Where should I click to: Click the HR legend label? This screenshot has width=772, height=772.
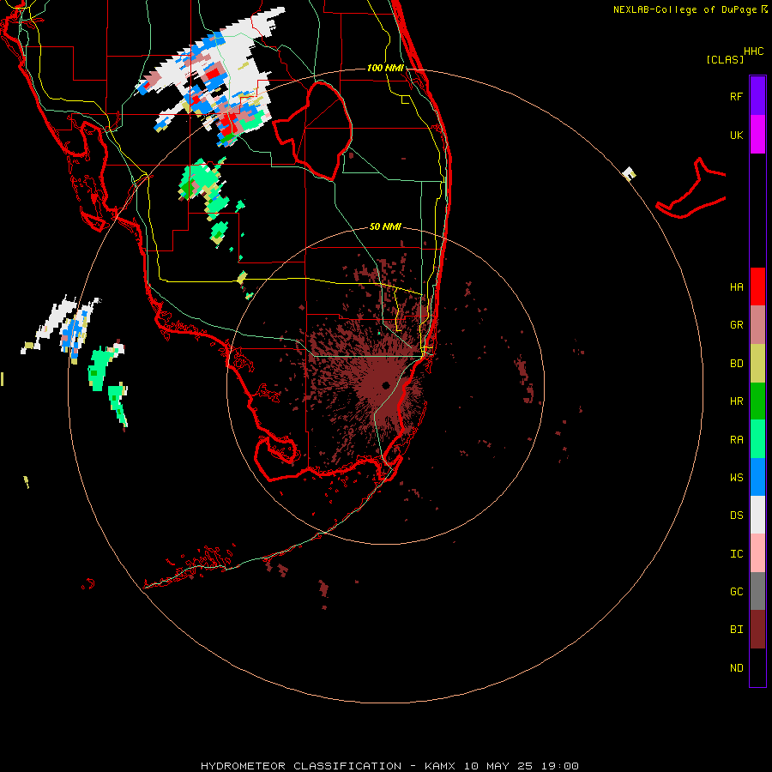click(x=736, y=401)
